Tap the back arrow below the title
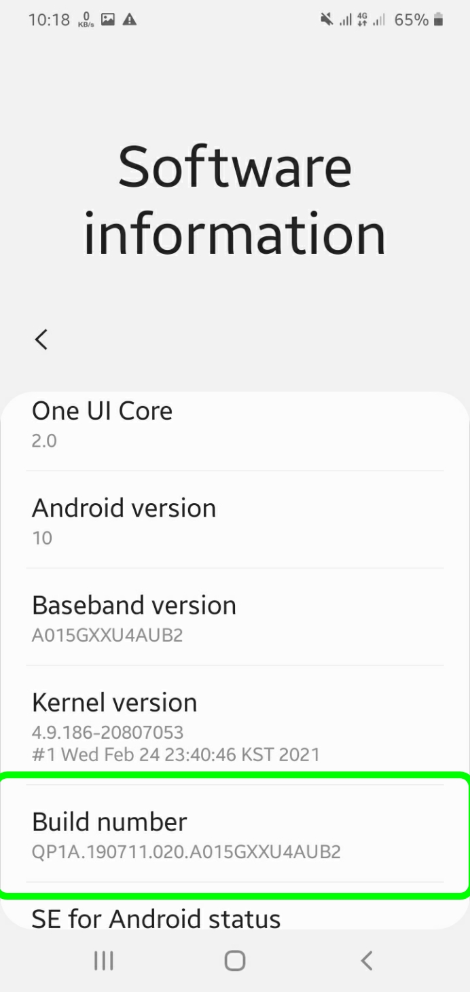 (x=41, y=339)
